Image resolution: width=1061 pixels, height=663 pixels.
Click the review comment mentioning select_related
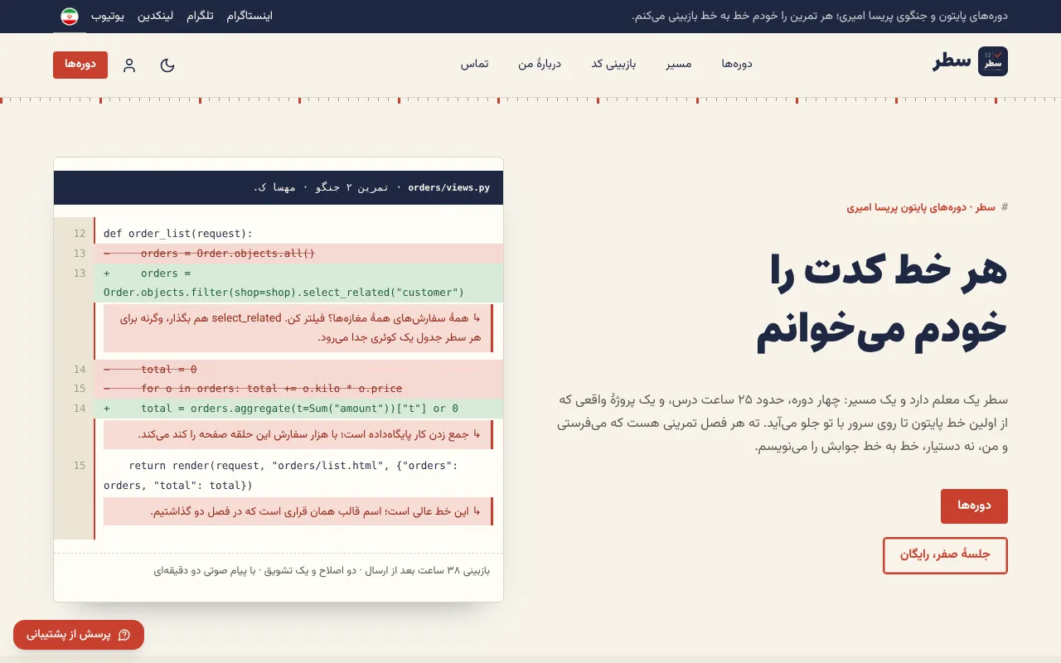point(298,327)
